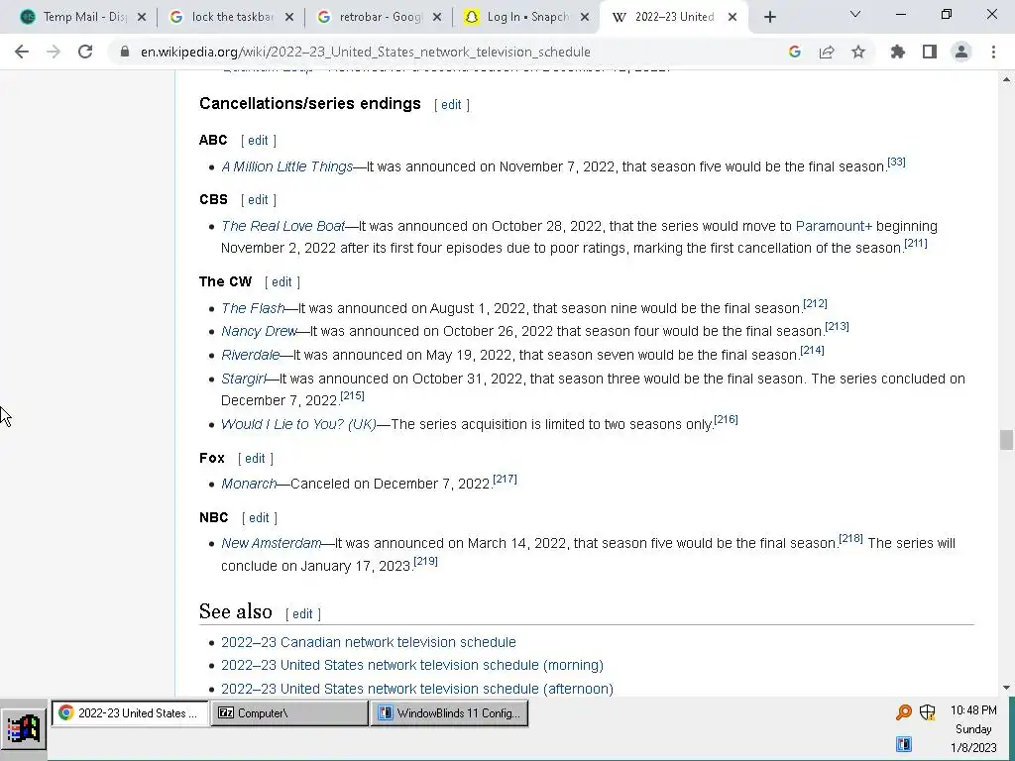Open citation 33 reference
The width and height of the screenshot is (1015, 761).
click(x=896, y=162)
